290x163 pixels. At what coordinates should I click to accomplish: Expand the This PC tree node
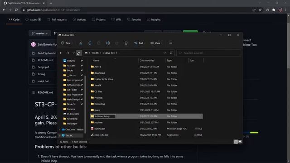pos(59,136)
